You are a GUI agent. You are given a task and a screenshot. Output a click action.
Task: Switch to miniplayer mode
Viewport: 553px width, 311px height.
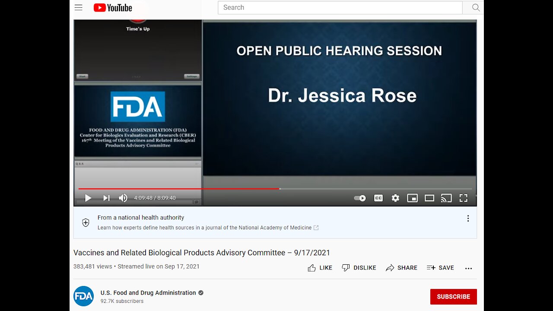click(413, 198)
